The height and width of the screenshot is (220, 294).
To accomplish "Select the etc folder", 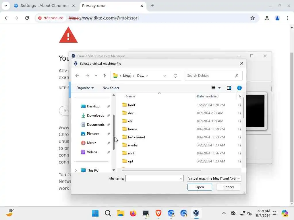I will pos(130,121).
